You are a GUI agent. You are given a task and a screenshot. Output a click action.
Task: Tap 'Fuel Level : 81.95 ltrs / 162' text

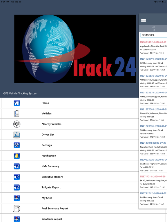[x=152, y=204]
